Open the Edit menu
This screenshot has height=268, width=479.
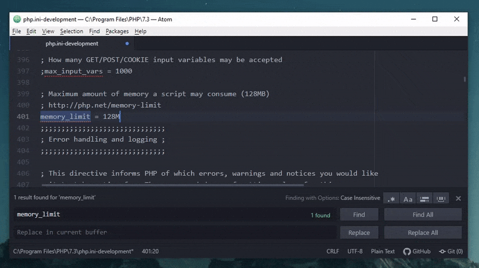(31, 31)
